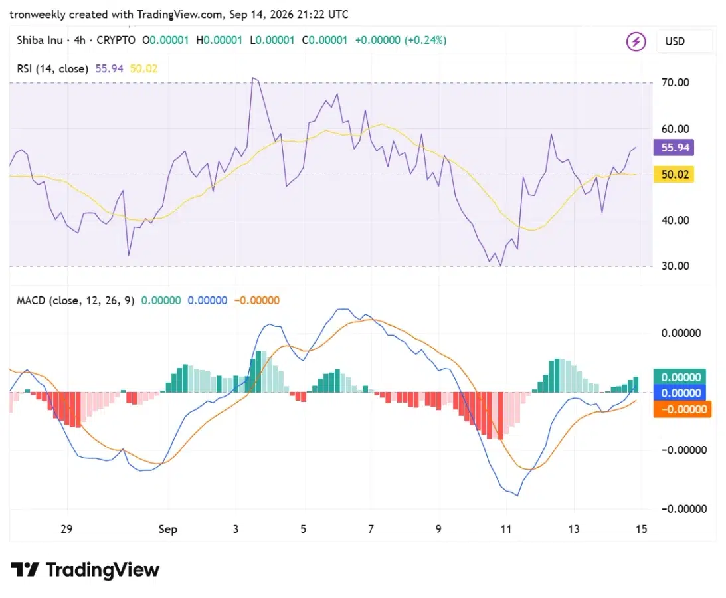Click the 'Sep' label on time axis
Screen dimensions: 726x598
[167, 529]
